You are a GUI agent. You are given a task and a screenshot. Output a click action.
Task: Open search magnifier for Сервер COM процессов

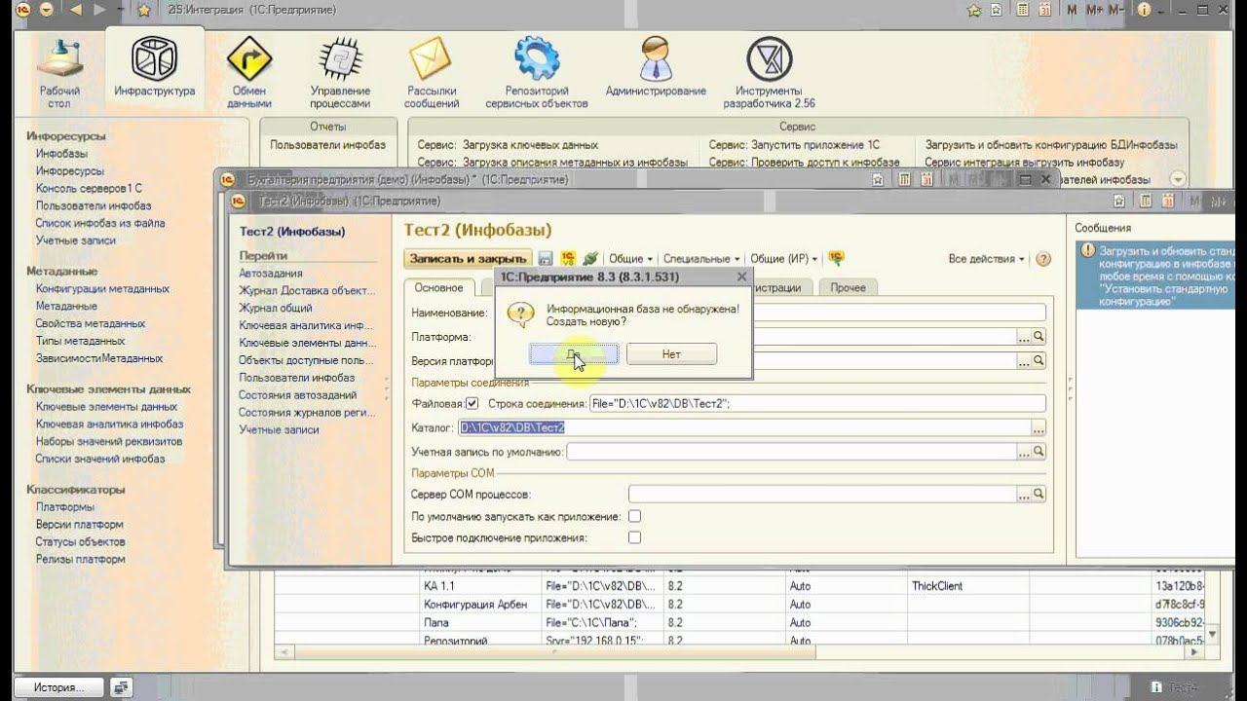pos(1039,494)
